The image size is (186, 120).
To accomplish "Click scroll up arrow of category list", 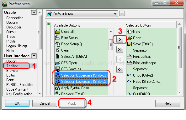I will 40,12.
